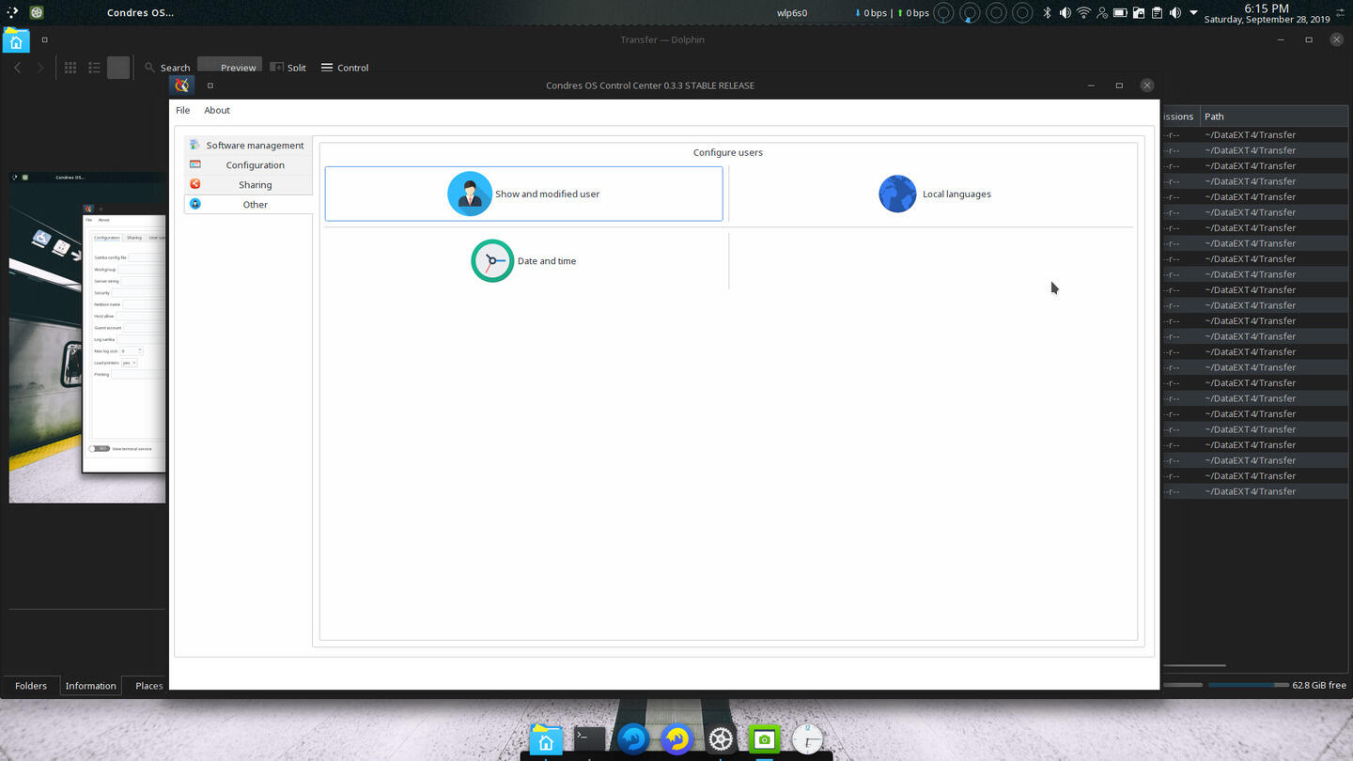Click screenshot preview thumbnail in Dolphin
This screenshot has width=1353, height=761.
click(87, 337)
